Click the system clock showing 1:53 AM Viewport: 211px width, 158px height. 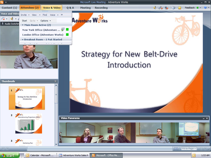coord(205,156)
